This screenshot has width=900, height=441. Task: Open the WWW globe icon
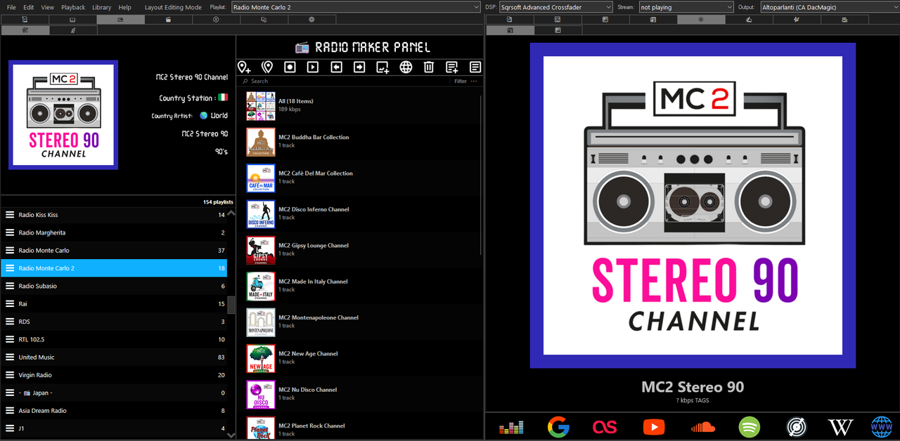[882, 426]
